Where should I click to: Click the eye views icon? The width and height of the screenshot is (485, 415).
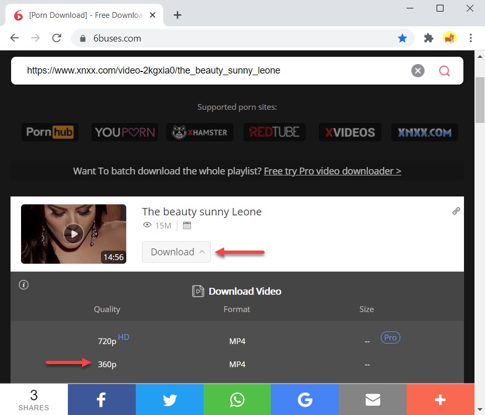tap(147, 225)
